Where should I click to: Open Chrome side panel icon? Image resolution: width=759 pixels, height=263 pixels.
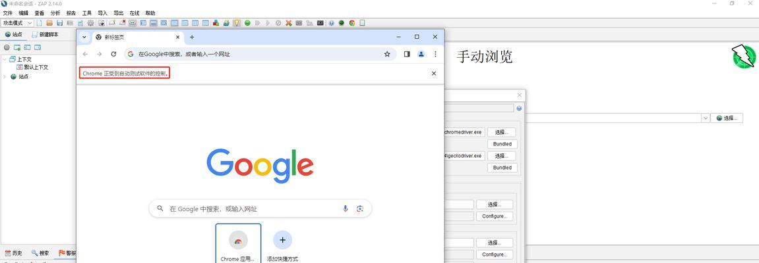[407, 54]
